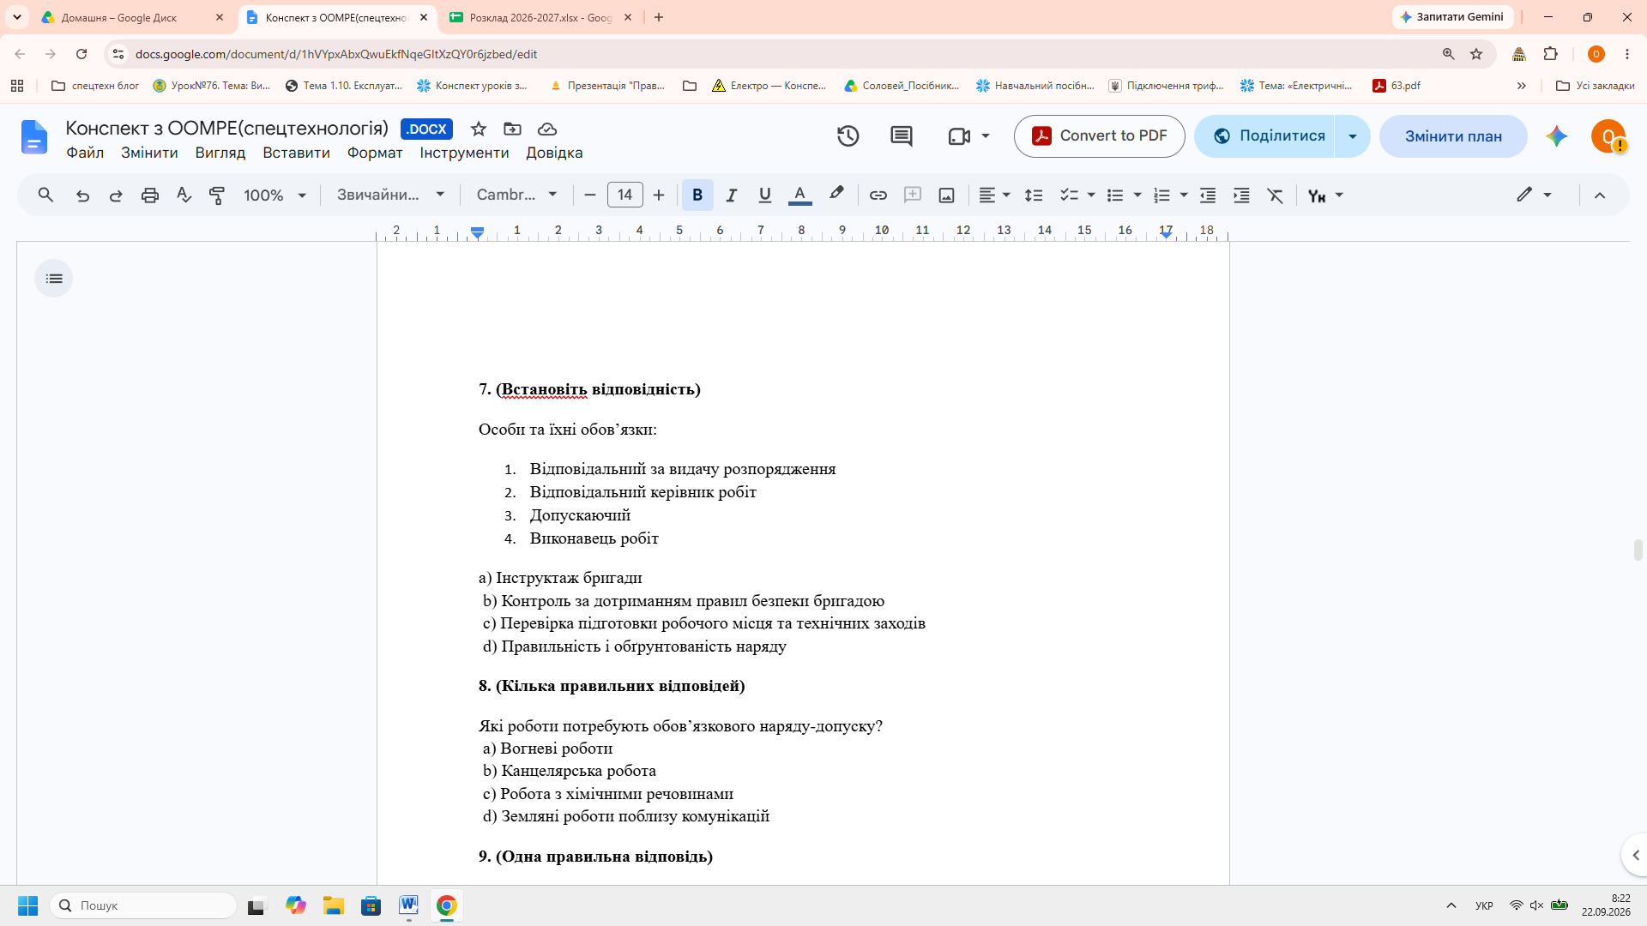1647x926 pixels.
Task: Show all comments icon
Action: 901,136
